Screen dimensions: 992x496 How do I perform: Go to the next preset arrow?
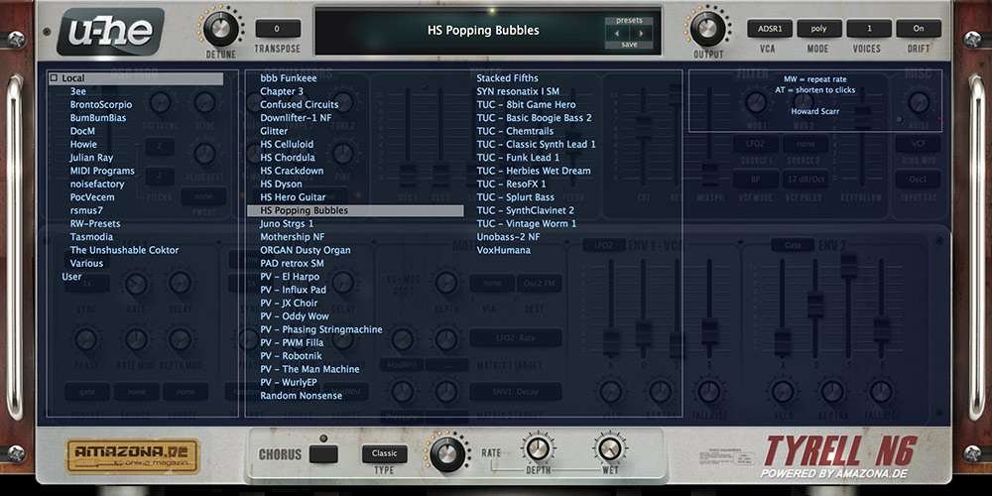642,32
